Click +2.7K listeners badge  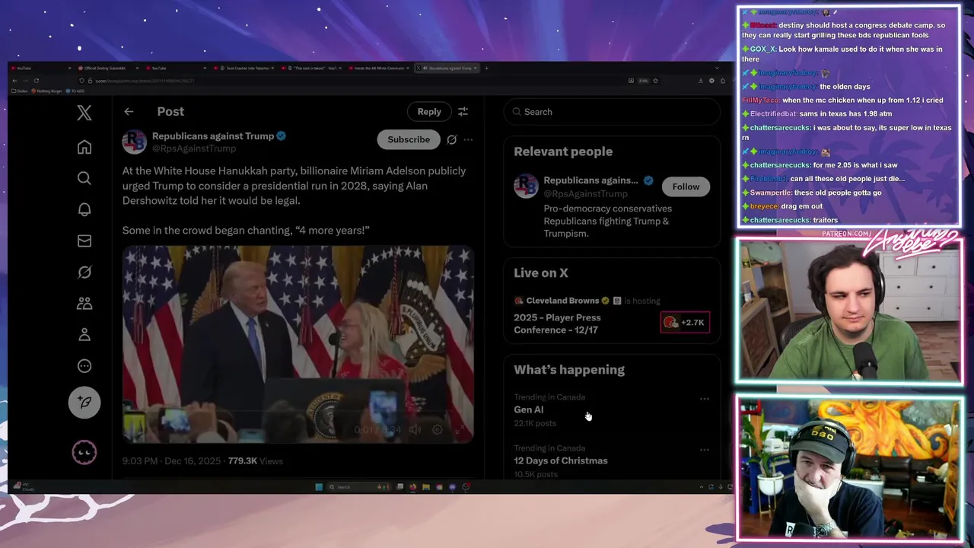tap(685, 323)
